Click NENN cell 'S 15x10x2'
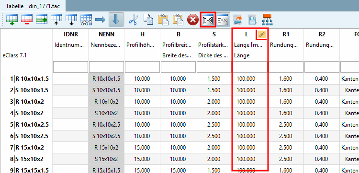 pyautogui.click(x=106, y=159)
